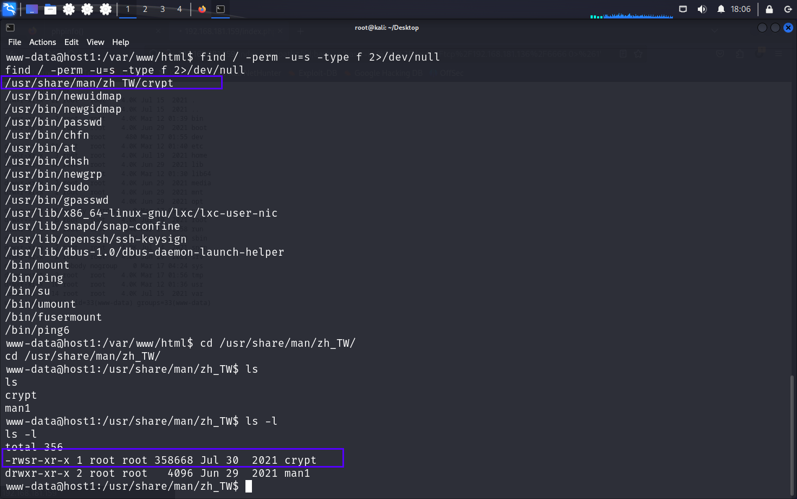This screenshot has width=797, height=499.
Task: Click the volume speaker icon
Action: 702,9
